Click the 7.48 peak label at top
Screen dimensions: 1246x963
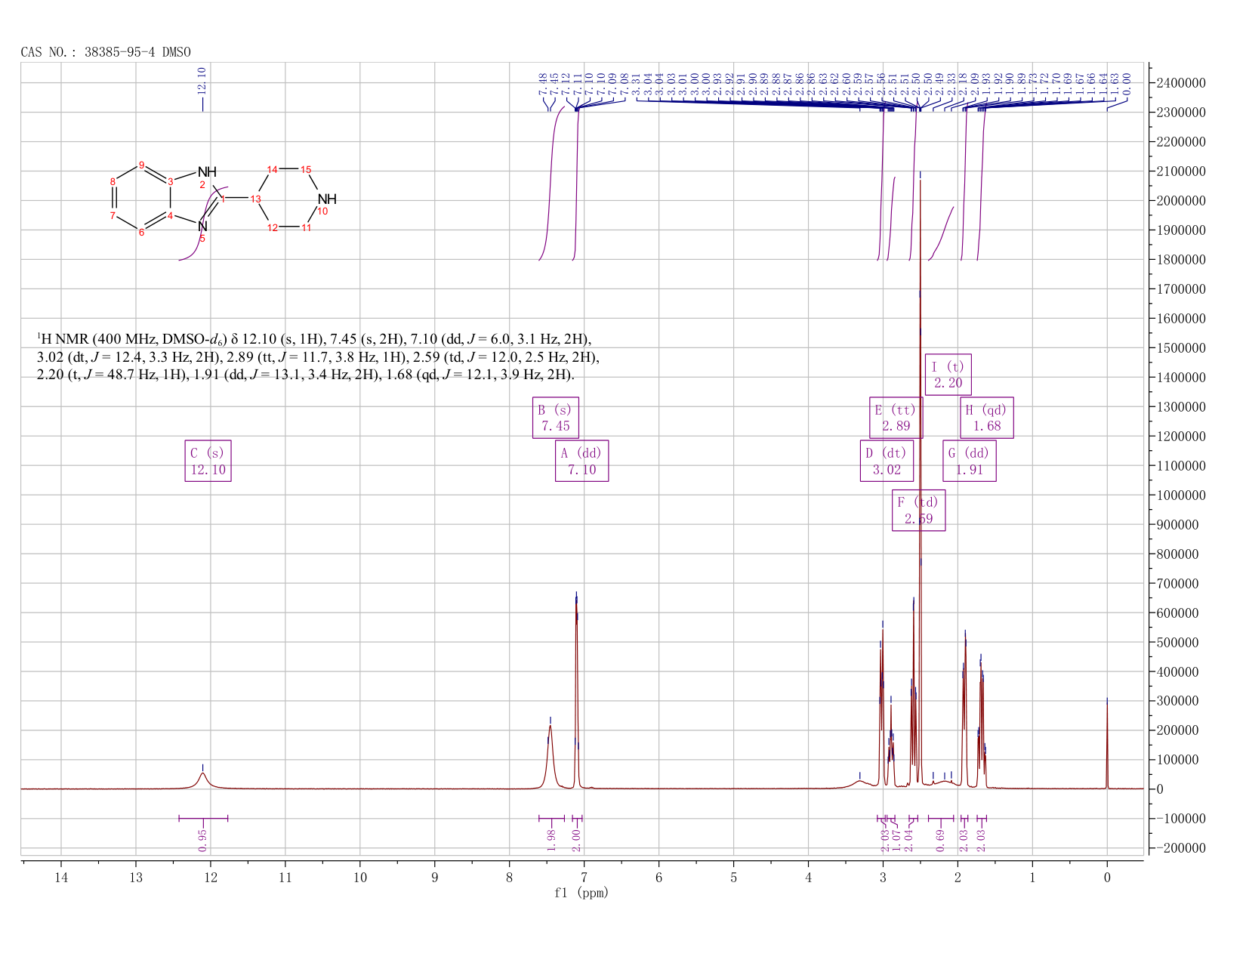[x=543, y=84]
